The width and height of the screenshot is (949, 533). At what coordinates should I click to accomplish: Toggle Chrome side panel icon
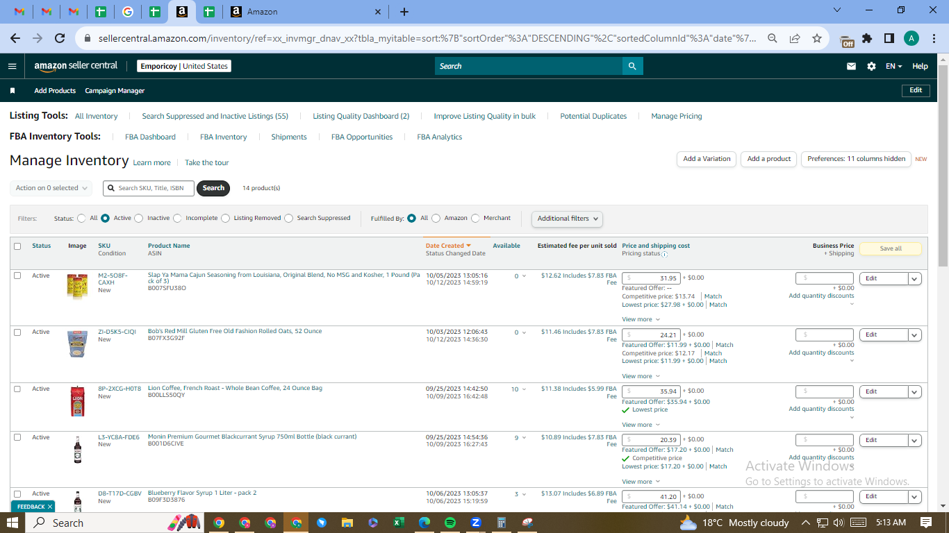coord(889,38)
